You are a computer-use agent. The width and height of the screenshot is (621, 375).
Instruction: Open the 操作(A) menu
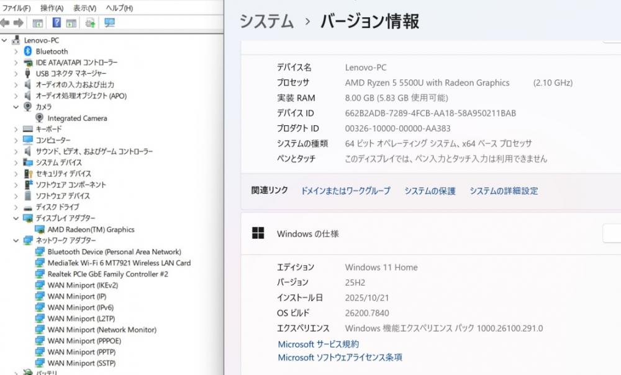(52, 8)
